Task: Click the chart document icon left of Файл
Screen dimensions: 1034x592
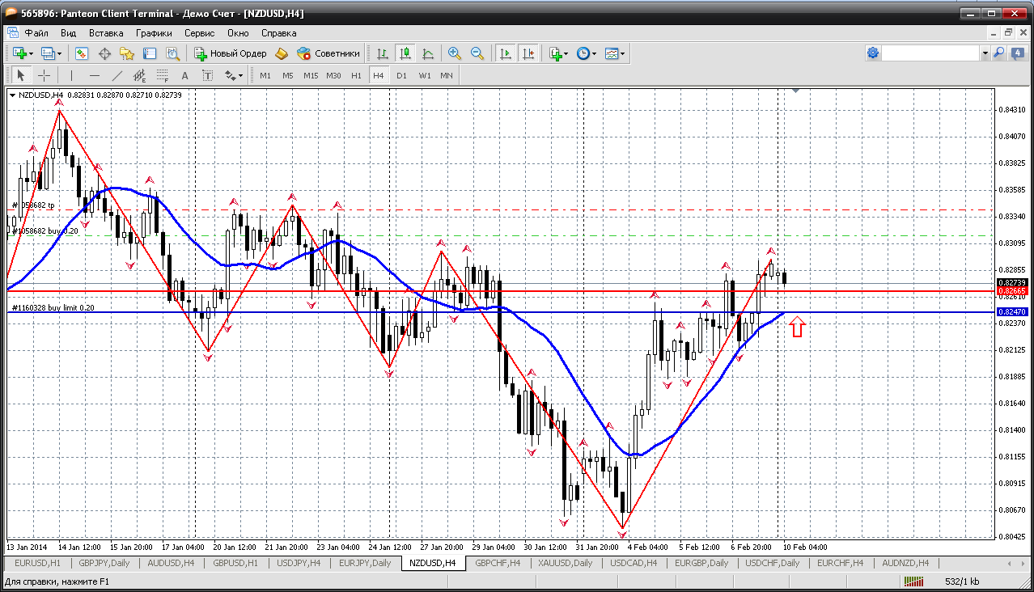Action: [x=12, y=33]
